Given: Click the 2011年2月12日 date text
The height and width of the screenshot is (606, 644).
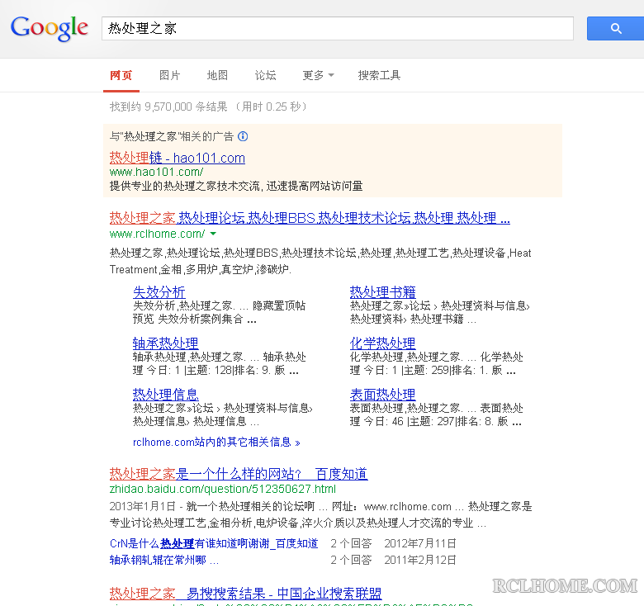Looking at the screenshot, I should pyautogui.click(x=420, y=560).
